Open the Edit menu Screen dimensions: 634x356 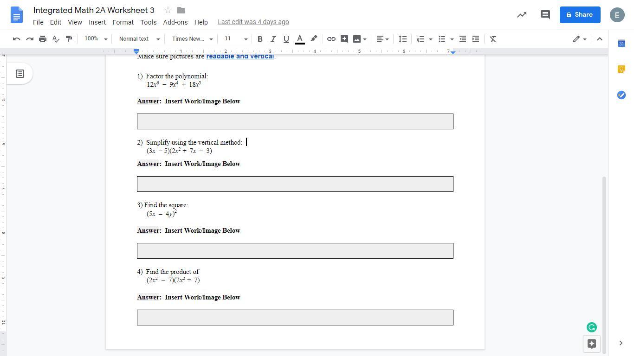tap(56, 22)
